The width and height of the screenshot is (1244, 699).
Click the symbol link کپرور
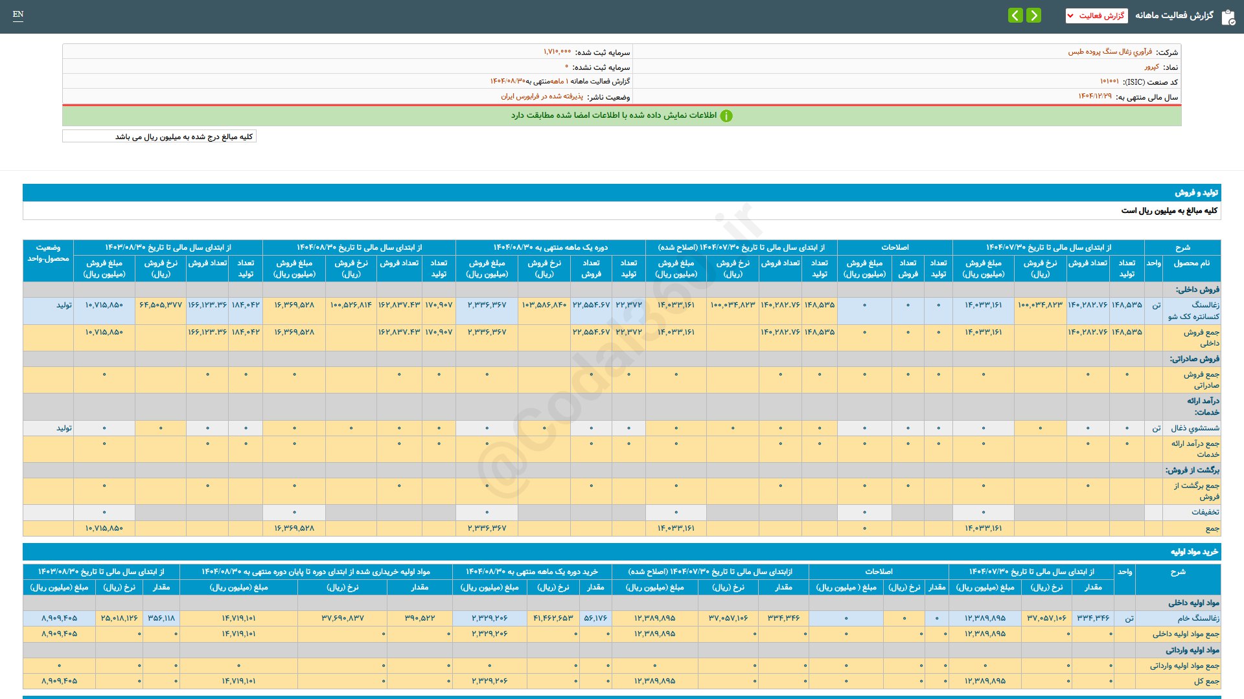coord(1151,67)
